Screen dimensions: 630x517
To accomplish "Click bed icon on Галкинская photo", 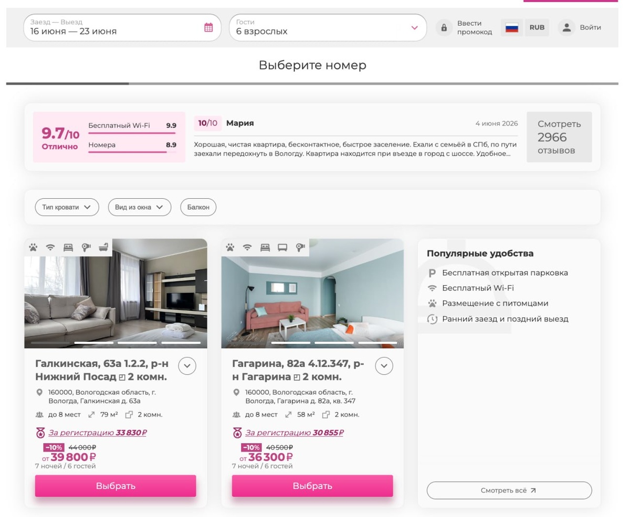I will [68, 247].
